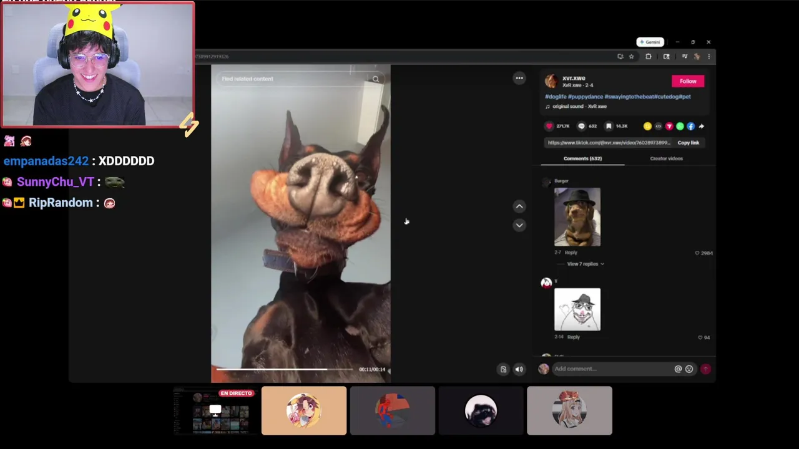Click RipRandom username in chat

pyautogui.click(x=61, y=203)
